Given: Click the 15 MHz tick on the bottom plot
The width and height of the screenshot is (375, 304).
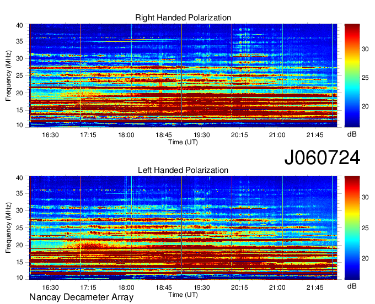Looking at the screenshot, I should pyautogui.click(x=20, y=262).
